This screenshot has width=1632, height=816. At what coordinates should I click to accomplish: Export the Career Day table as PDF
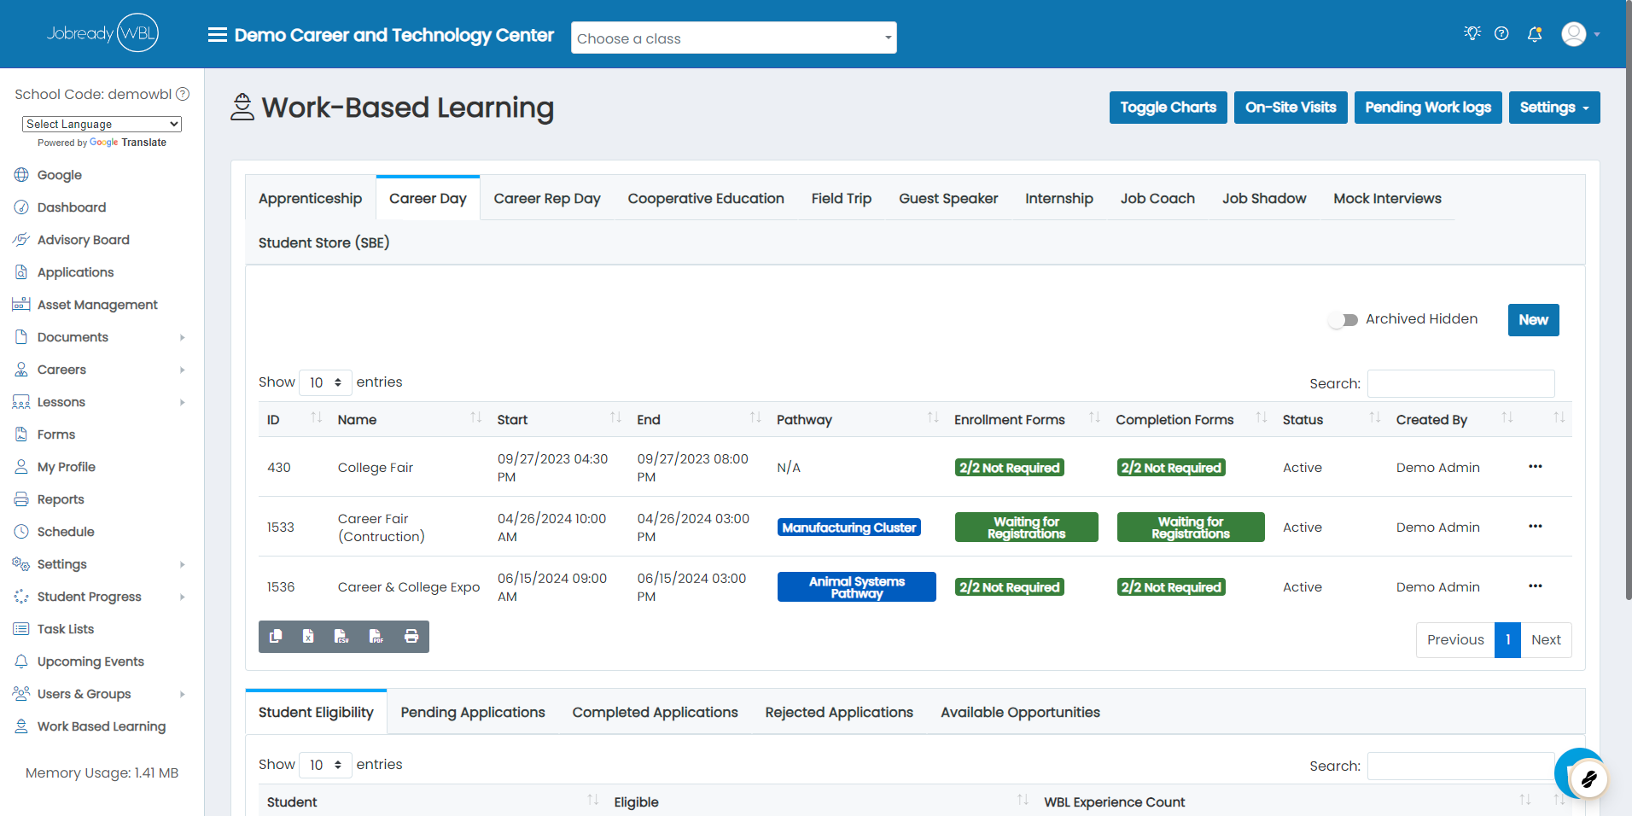pyautogui.click(x=376, y=636)
